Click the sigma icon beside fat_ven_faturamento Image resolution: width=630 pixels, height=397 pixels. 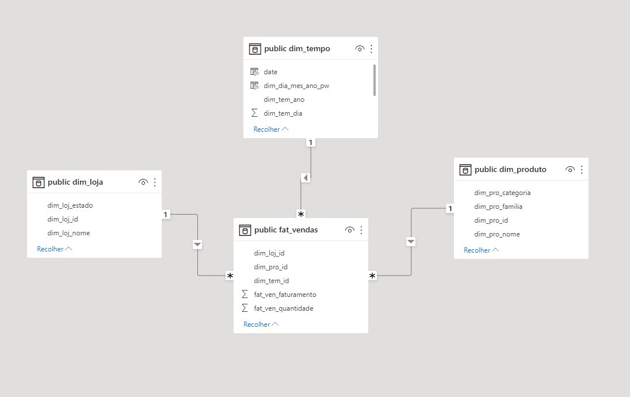click(245, 294)
